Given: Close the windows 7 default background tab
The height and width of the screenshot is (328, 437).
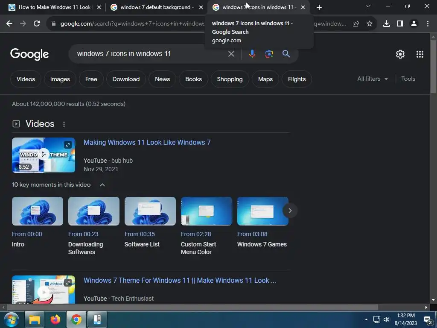Looking at the screenshot, I should coord(201,7).
